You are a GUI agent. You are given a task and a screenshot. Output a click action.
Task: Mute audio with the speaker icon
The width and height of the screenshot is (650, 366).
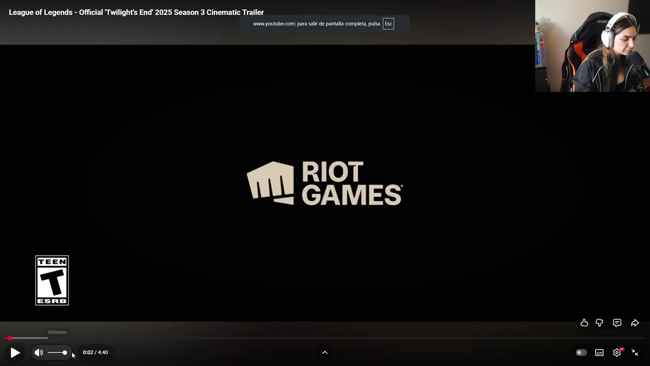(x=39, y=352)
